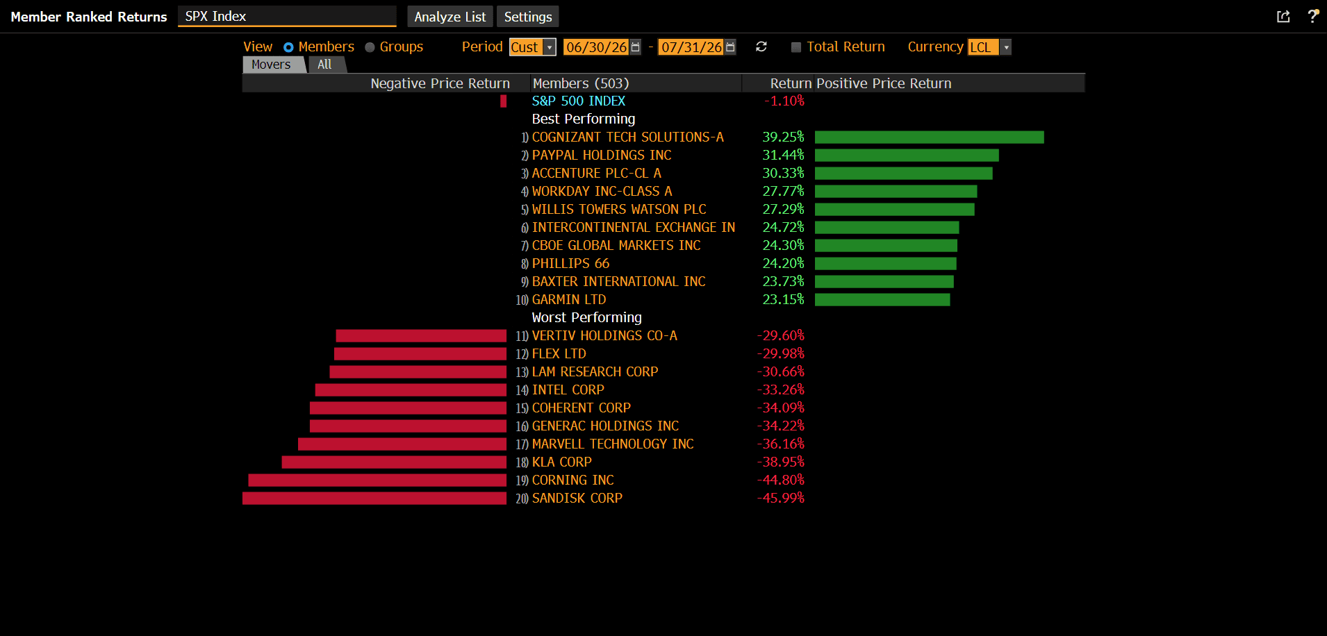Open calendar for start date 06/30/26
The image size is (1327, 636).
[635, 47]
